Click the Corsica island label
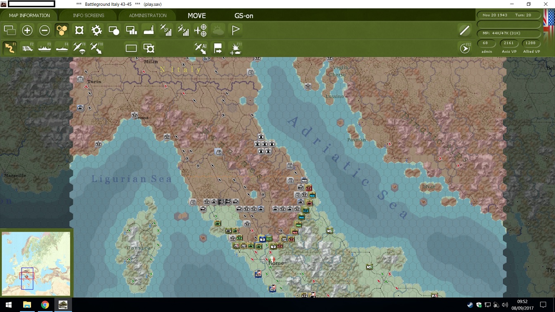Screen dimensions: 555x312 point(139,248)
